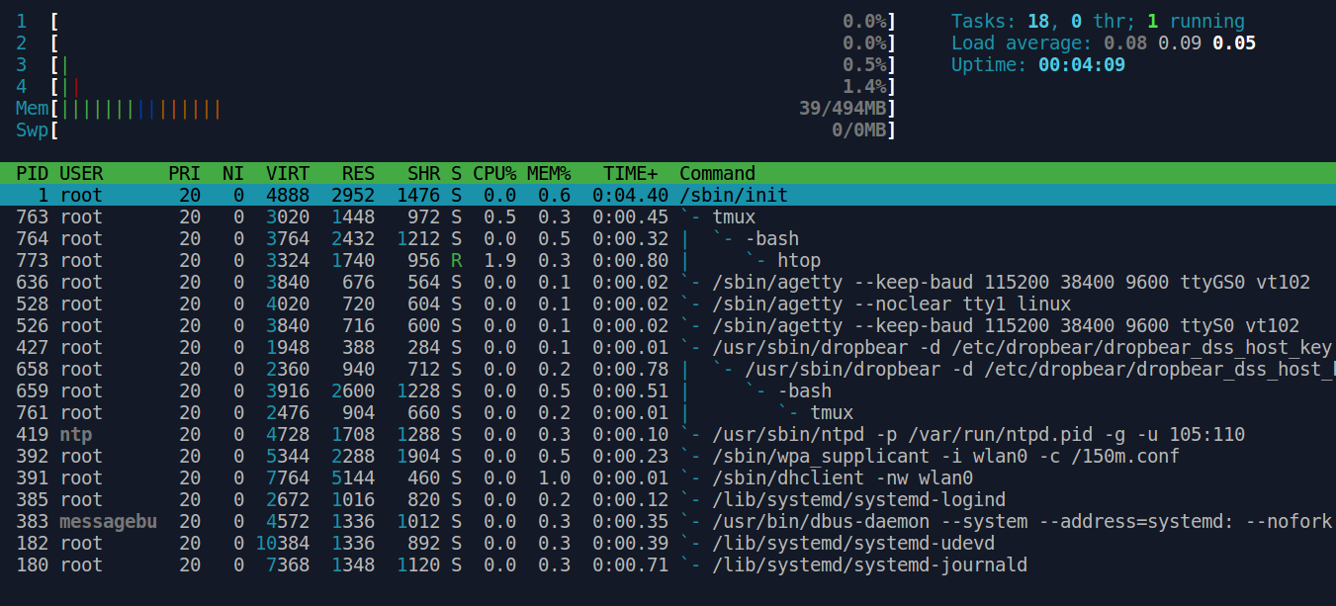
Task: Click the 39/494MB memory value
Action: tap(844, 108)
